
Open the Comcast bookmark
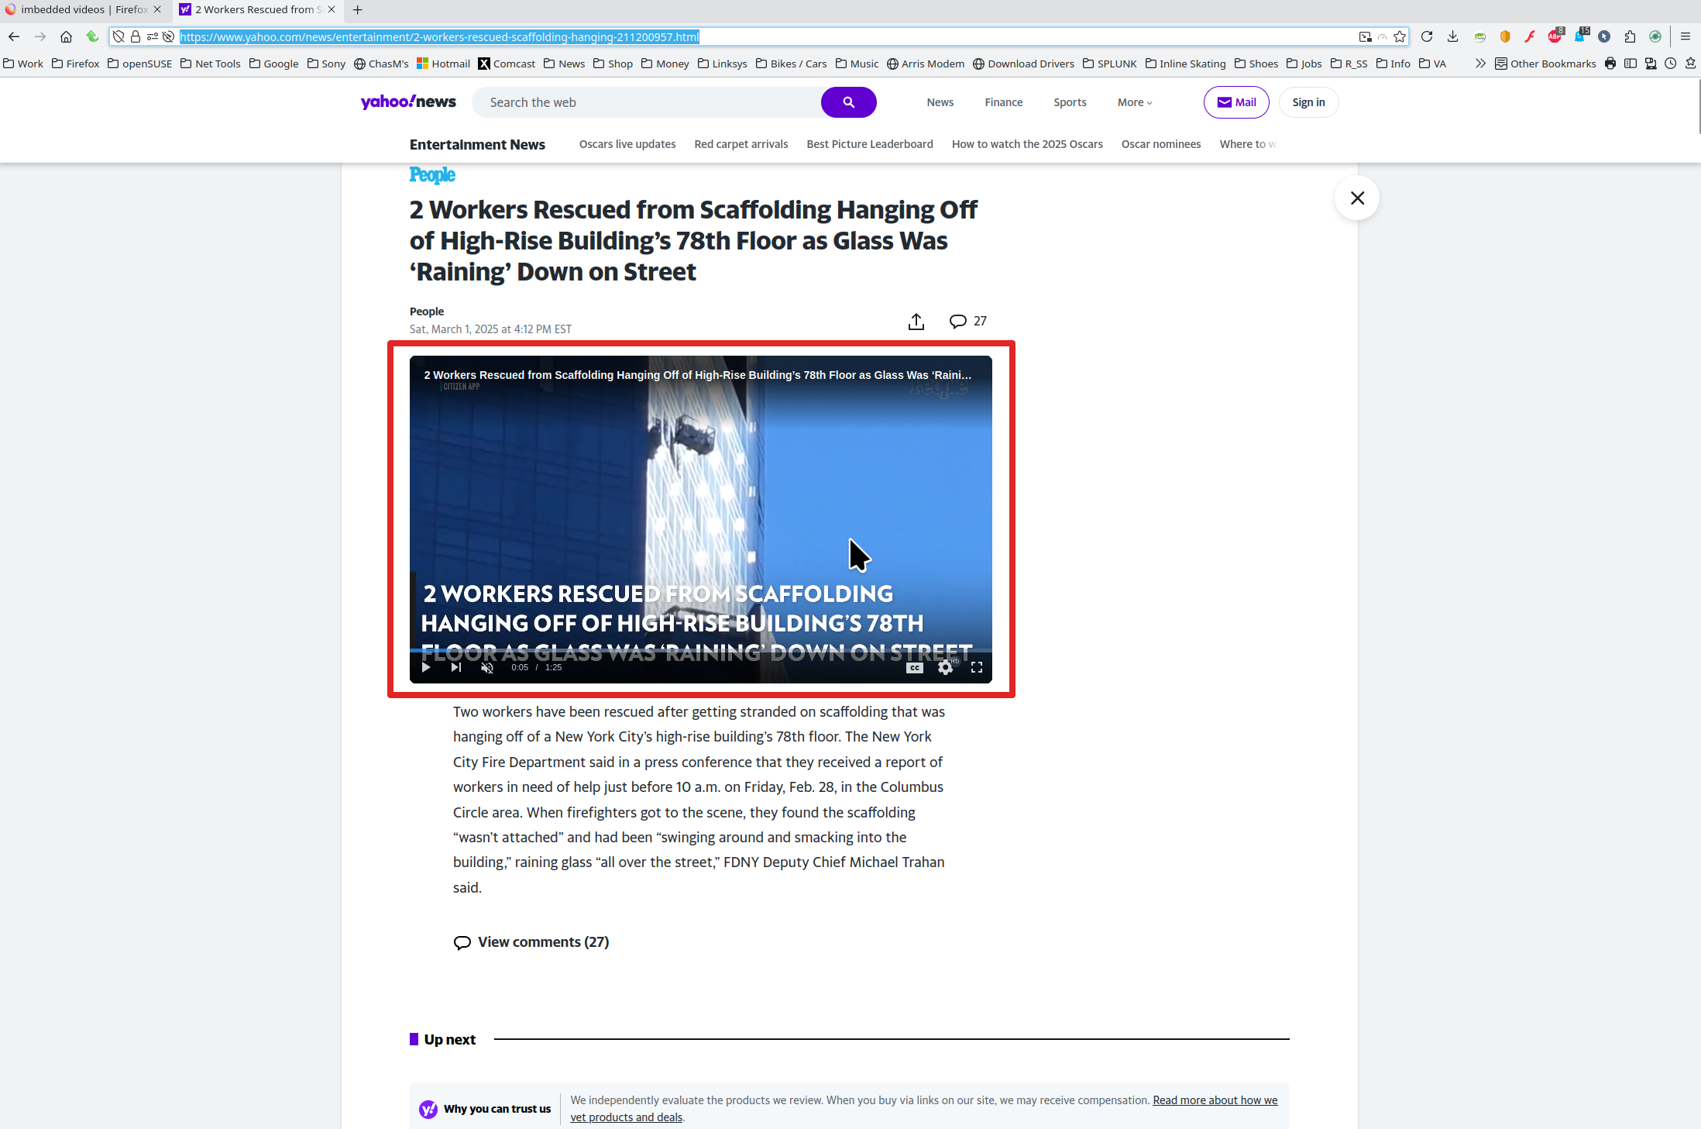click(507, 64)
